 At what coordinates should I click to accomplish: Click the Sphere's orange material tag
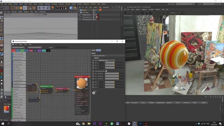[100, 10]
